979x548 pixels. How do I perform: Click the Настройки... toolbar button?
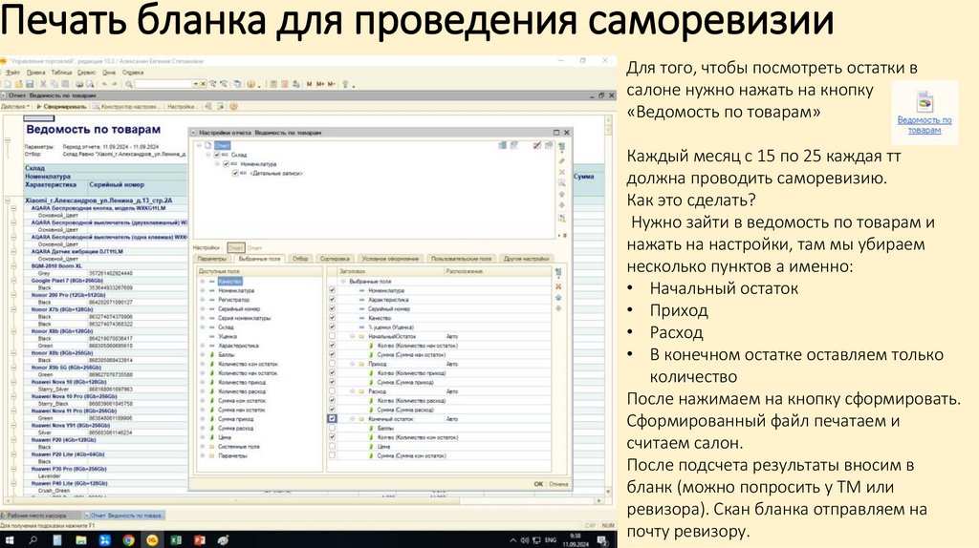point(182,107)
